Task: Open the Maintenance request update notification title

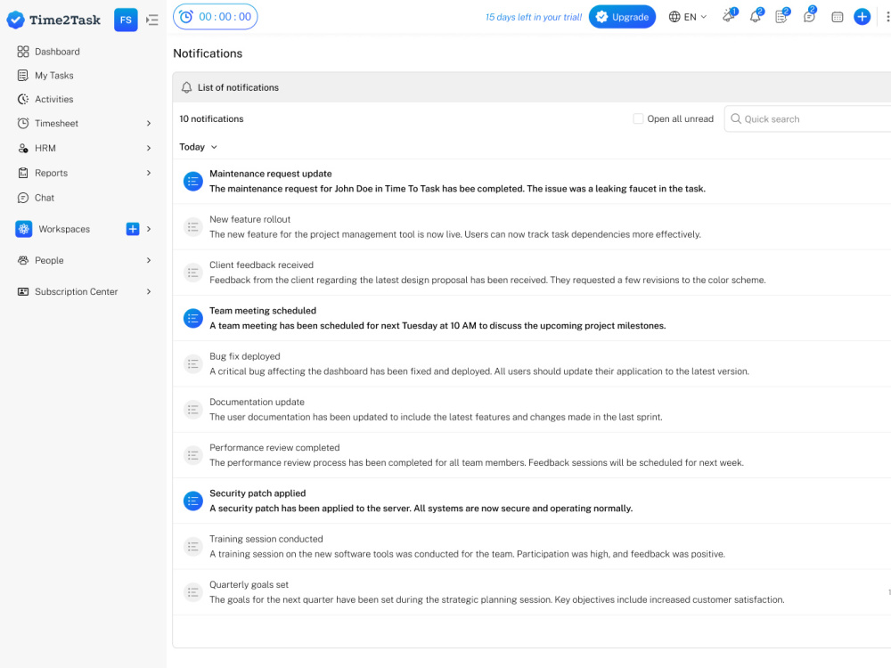Action: click(271, 174)
